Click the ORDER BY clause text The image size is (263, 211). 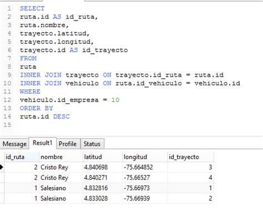37,108
